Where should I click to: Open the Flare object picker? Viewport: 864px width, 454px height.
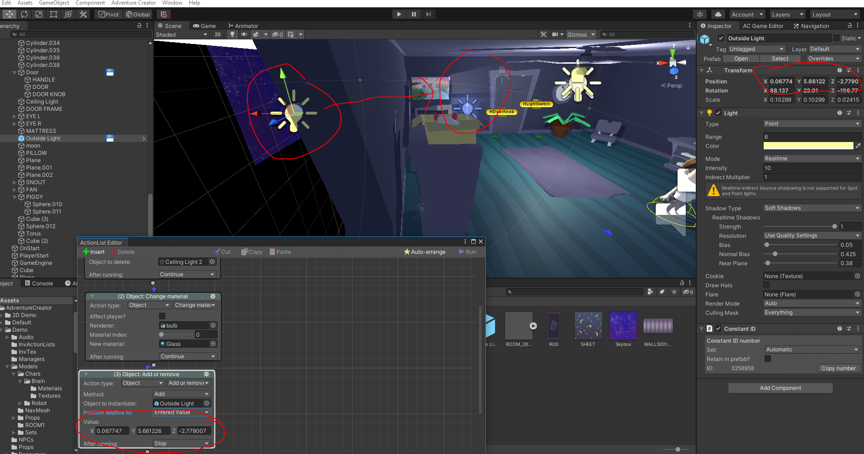[x=858, y=295]
